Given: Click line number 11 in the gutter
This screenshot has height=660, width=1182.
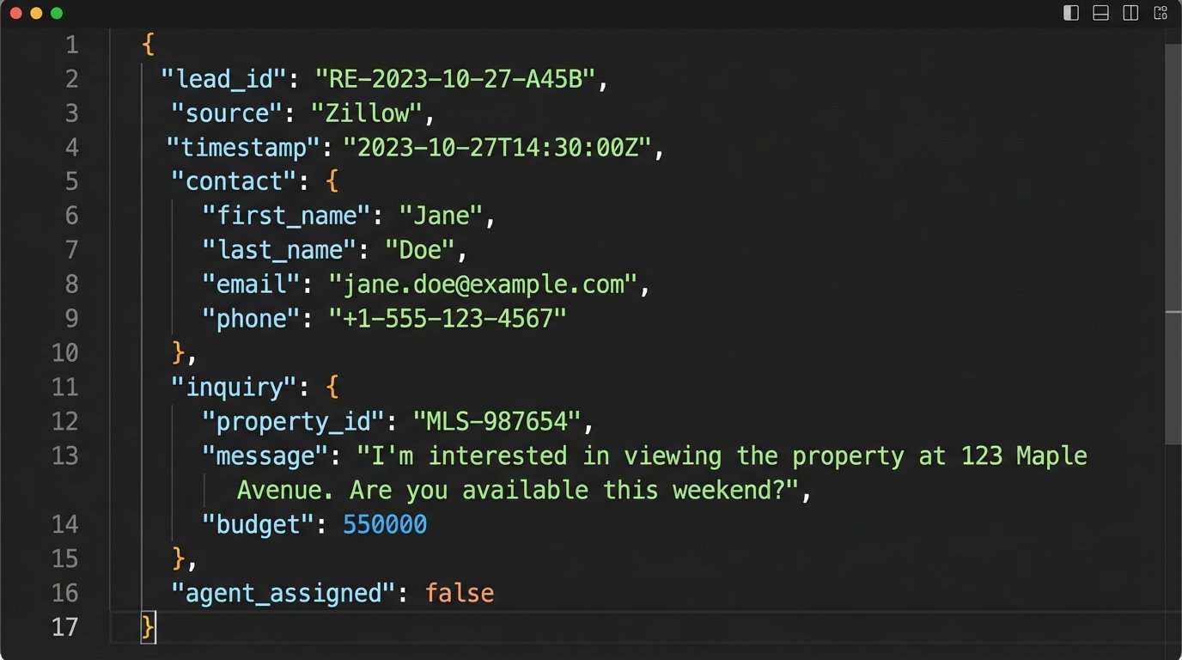Looking at the screenshot, I should coord(65,387).
